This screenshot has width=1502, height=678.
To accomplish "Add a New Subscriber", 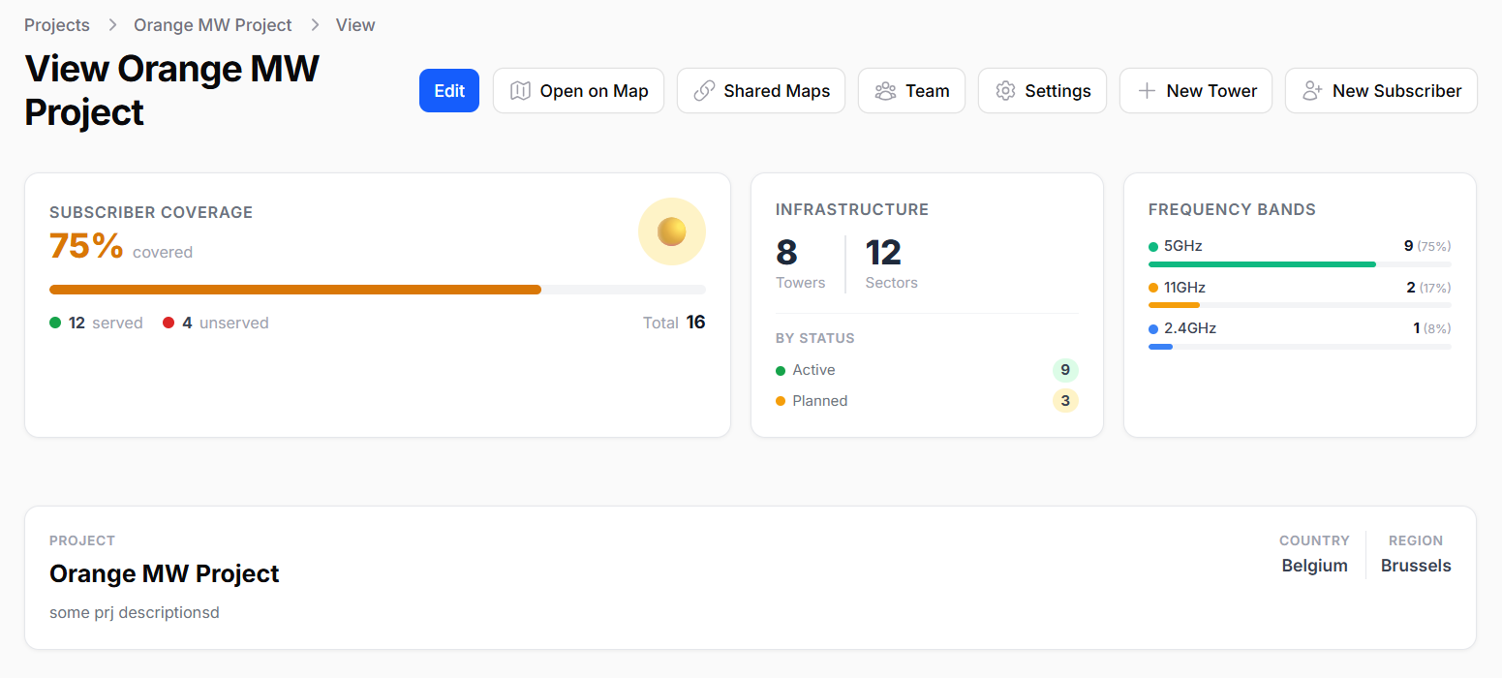I will tap(1381, 91).
